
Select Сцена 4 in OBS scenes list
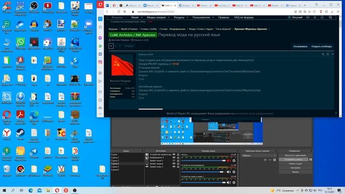point(127,164)
